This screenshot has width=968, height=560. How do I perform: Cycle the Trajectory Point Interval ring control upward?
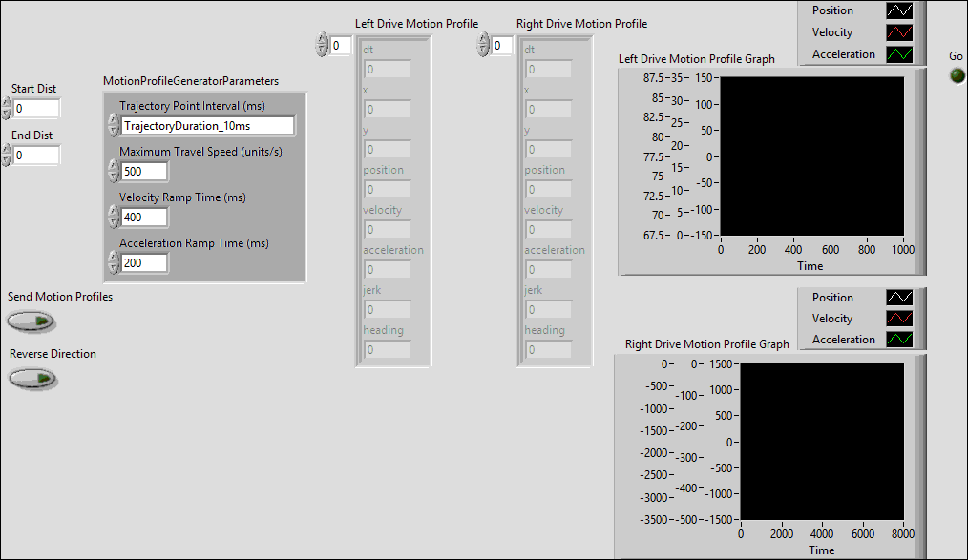coord(113,120)
